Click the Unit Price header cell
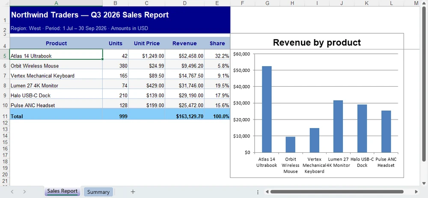The image size is (428, 198). (147, 43)
